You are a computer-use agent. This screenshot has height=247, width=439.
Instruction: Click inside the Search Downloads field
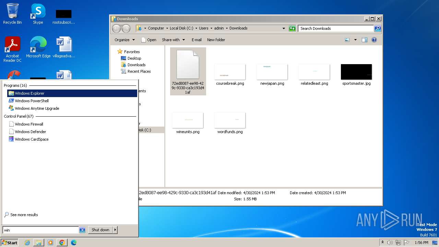coord(336,28)
